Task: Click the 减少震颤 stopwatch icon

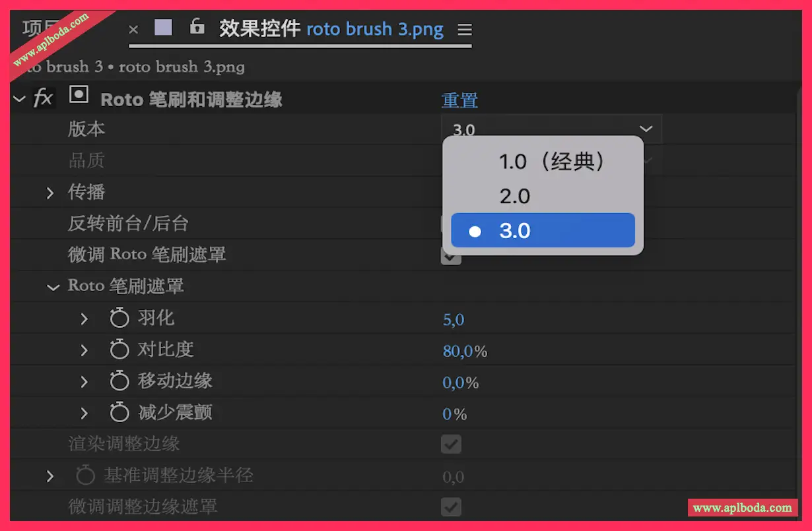Action: (x=119, y=413)
